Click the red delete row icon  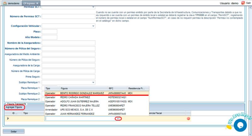pos(188,118)
